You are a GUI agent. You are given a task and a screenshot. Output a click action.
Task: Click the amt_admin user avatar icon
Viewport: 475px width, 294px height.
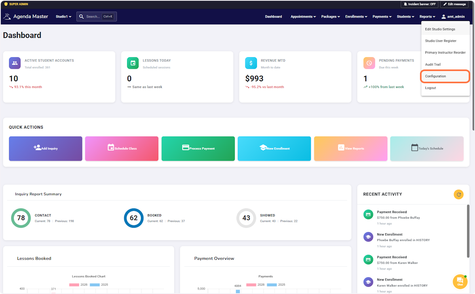[444, 17]
